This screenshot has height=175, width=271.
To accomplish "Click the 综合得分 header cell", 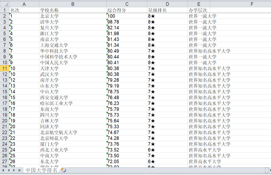I will (x=127, y=10).
